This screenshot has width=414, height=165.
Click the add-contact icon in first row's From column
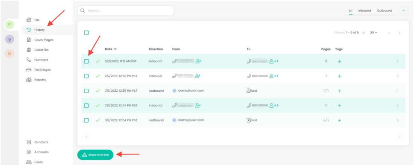pyautogui.click(x=198, y=61)
